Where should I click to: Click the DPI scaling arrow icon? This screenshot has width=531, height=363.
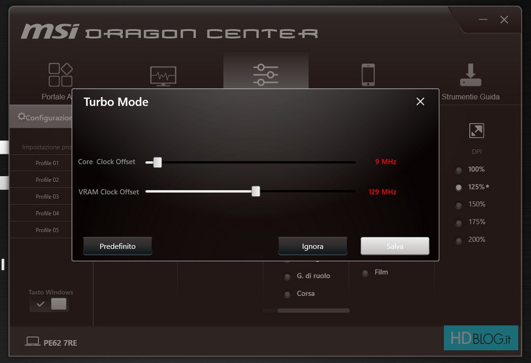click(x=476, y=131)
